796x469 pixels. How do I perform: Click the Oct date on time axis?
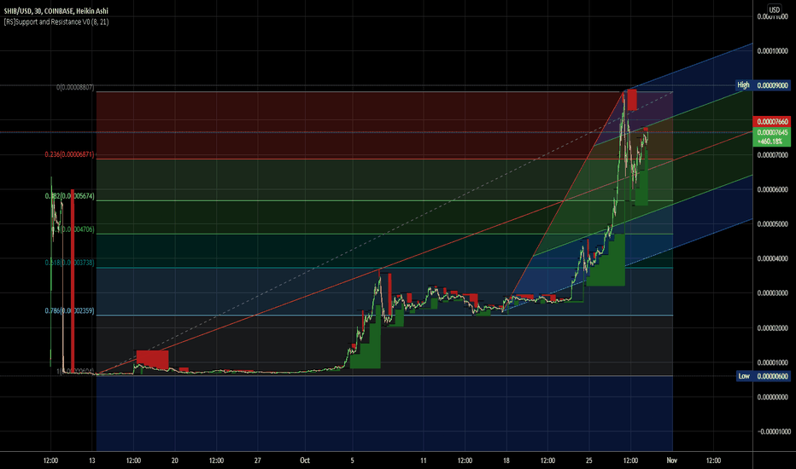click(305, 460)
